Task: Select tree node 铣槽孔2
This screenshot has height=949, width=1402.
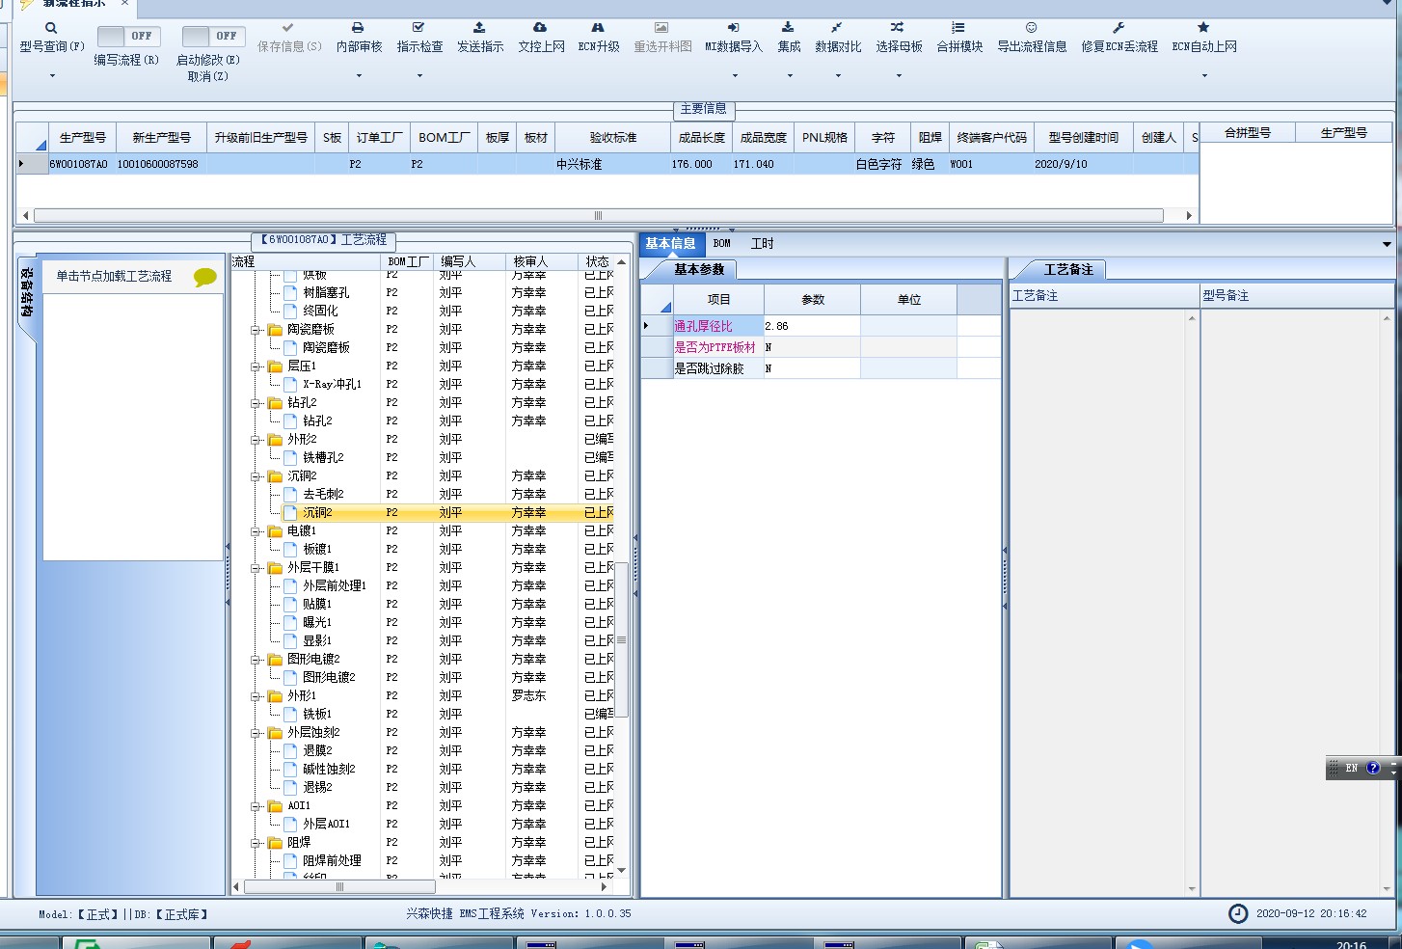Action: (x=323, y=458)
